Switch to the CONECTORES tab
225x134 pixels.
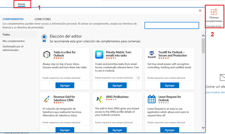pyautogui.click(x=43, y=19)
